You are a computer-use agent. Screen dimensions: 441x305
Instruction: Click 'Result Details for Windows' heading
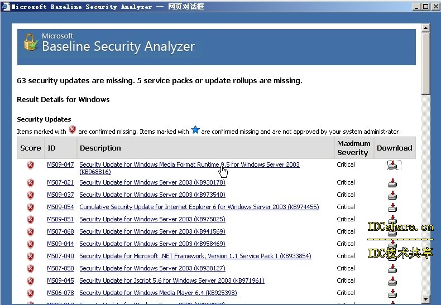(x=63, y=99)
